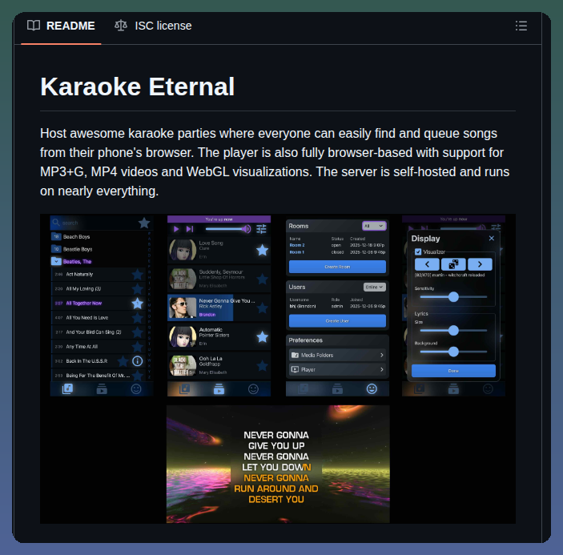Select Never Gonna Give You queue item
Screen dimensions: 563x555
[x=219, y=308]
